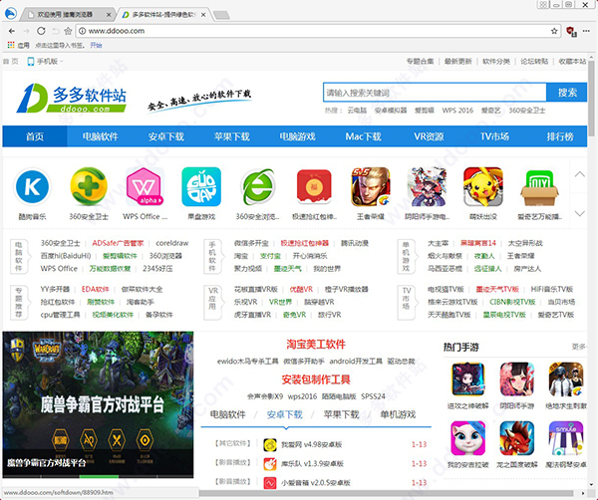Open the browser three-dot menu
This screenshot has width=598, height=500.
point(587,31)
